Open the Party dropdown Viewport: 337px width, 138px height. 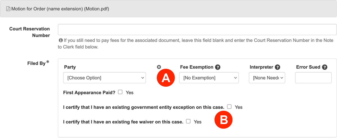pyautogui.click(x=104, y=78)
